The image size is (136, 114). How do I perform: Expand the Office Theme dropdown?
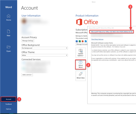(45, 55)
